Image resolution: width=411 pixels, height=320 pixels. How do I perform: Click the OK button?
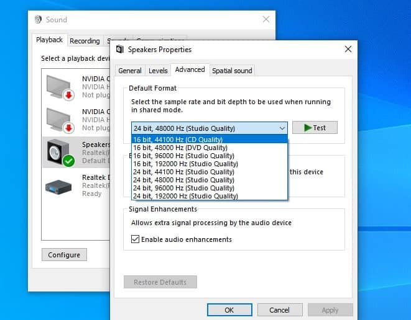tap(229, 310)
